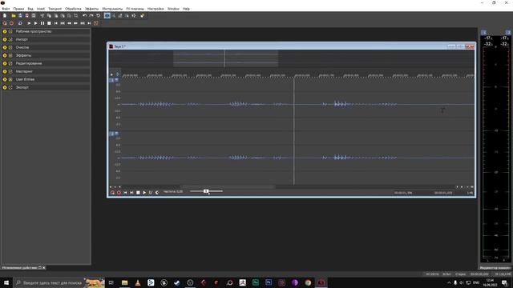Click the playback rate slider handle
Image resolution: width=513 pixels, height=288 pixels.
tap(206, 191)
